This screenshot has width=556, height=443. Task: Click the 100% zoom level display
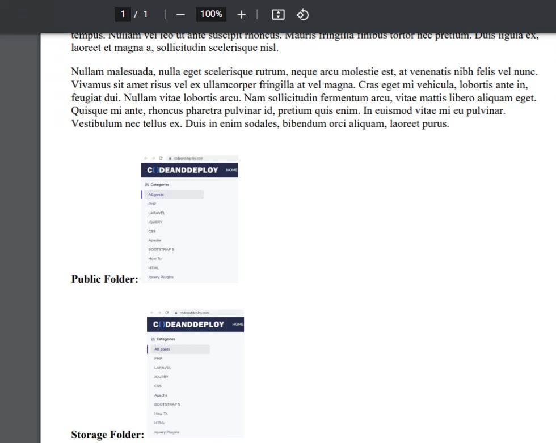[210, 14]
